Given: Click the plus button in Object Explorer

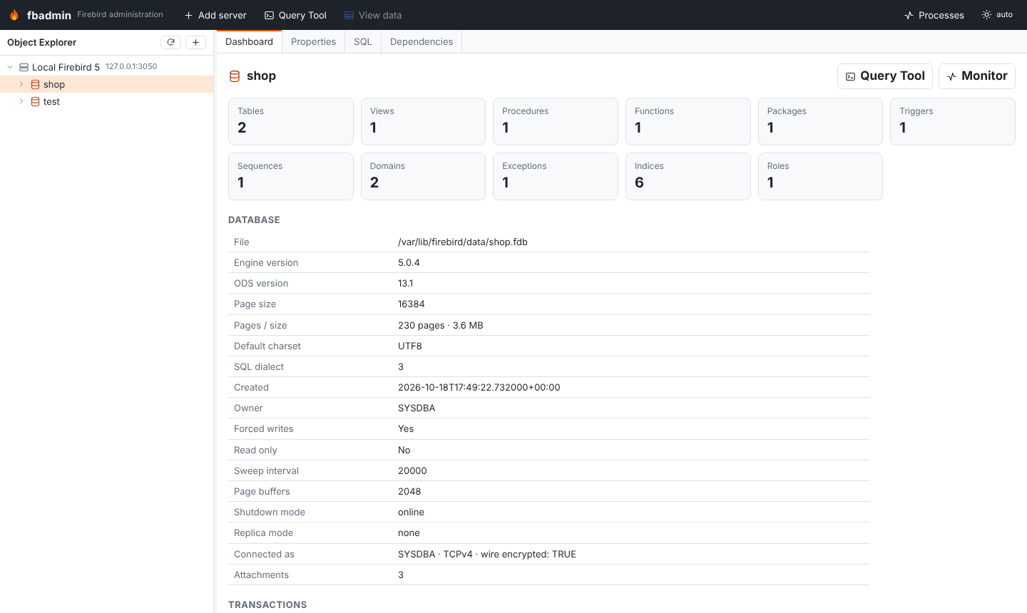Looking at the screenshot, I should [x=195, y=42].
